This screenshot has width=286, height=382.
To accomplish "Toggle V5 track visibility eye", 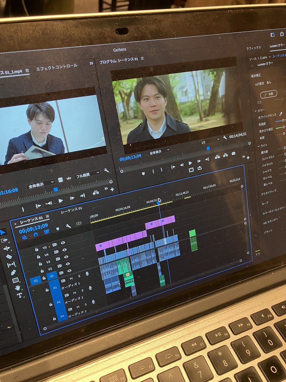I will coord(63,243).
